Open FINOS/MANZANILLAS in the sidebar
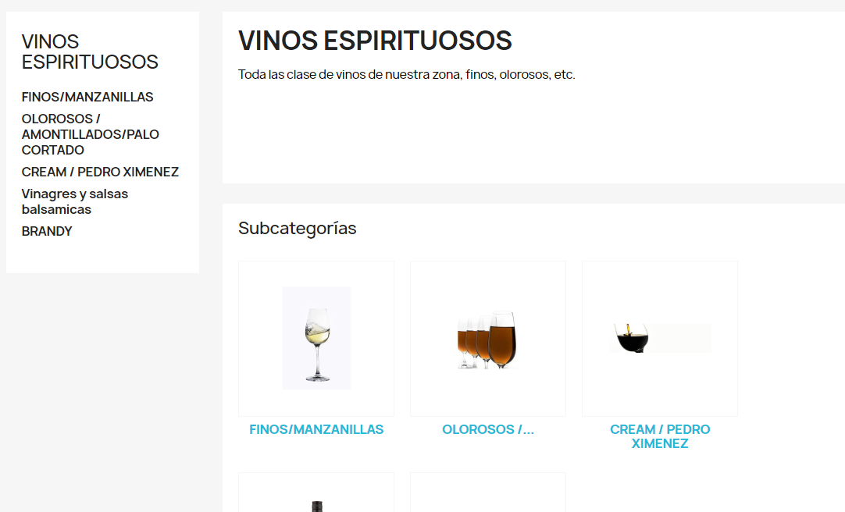 [87, 97]
